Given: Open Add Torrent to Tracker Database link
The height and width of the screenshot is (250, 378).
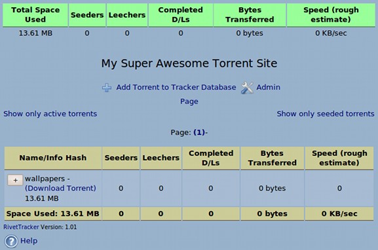Looking at the screenshot, I should [x=176, y=87].
